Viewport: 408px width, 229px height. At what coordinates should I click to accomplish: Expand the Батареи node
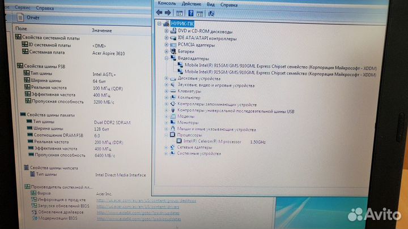click(x=166, y=51)
